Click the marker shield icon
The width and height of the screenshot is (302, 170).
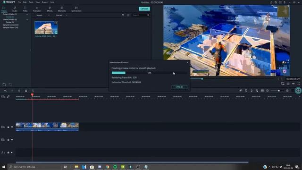click(x=246, y=91)
